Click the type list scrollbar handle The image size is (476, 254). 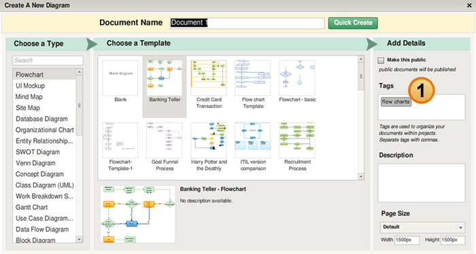pyautogui.click(x=80, y=105)
